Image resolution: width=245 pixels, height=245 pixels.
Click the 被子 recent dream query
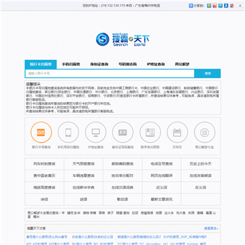point(110,213)
